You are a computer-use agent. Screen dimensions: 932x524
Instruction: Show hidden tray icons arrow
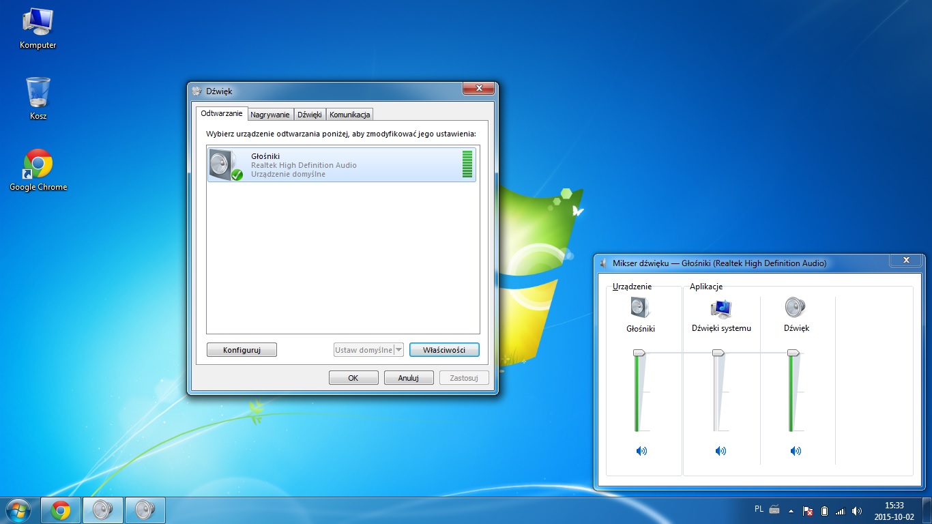[791, 510]
